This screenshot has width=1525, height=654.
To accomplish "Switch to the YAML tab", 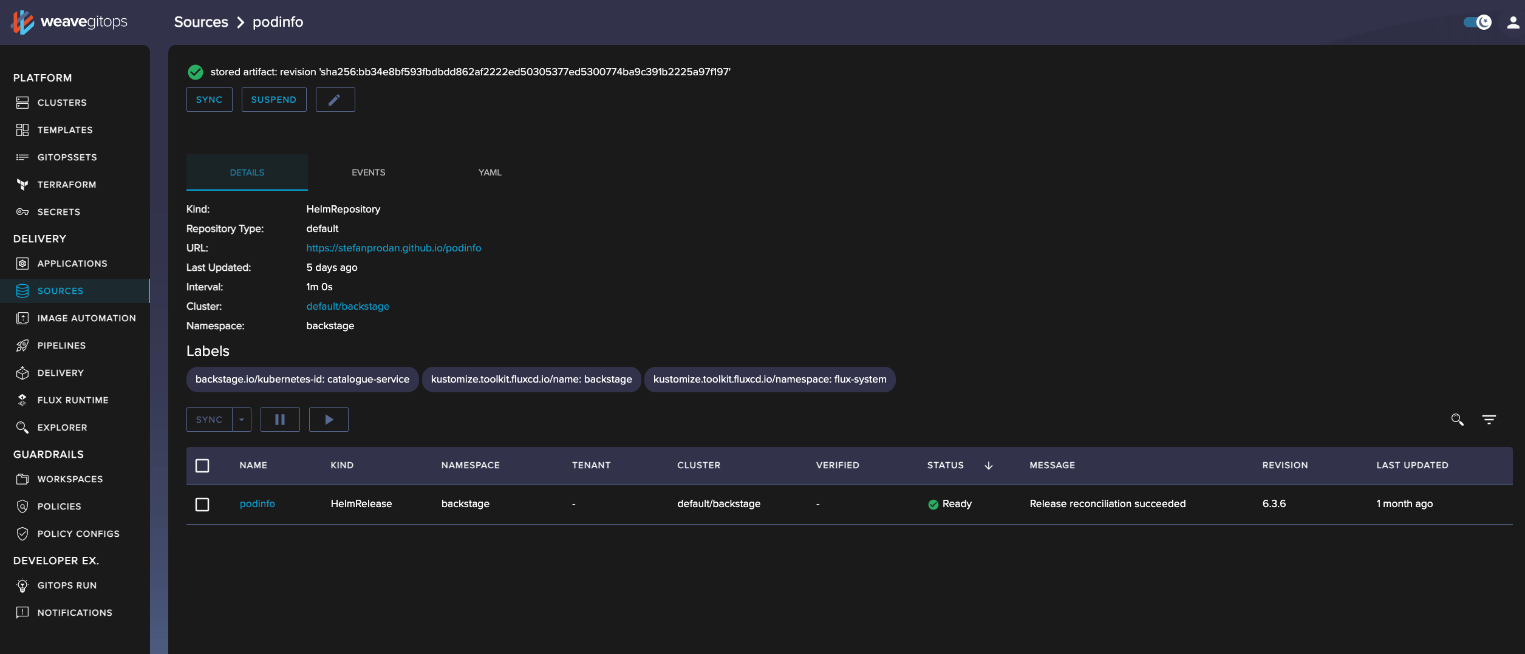I will (490, 172).
